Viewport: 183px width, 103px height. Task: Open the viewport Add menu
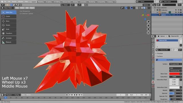tap(27, 8)
